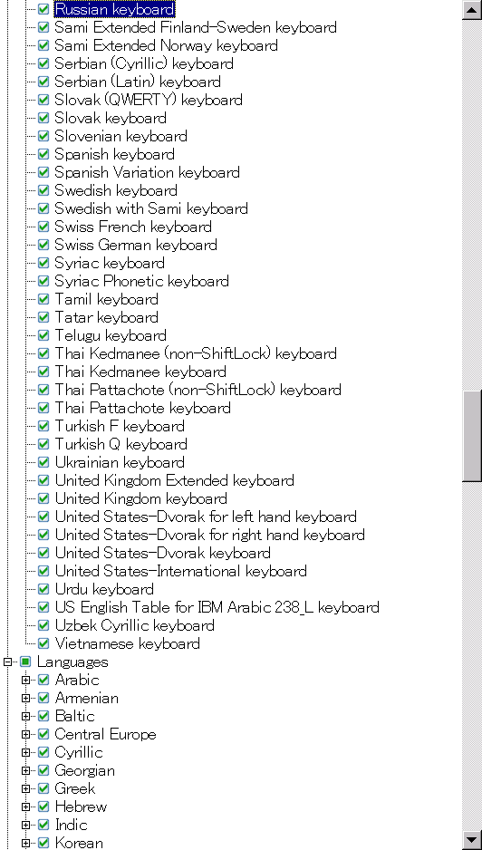Select Syriac Phonetic keyboard row
The image size is (482, 850).
click(x=142, y=281)
